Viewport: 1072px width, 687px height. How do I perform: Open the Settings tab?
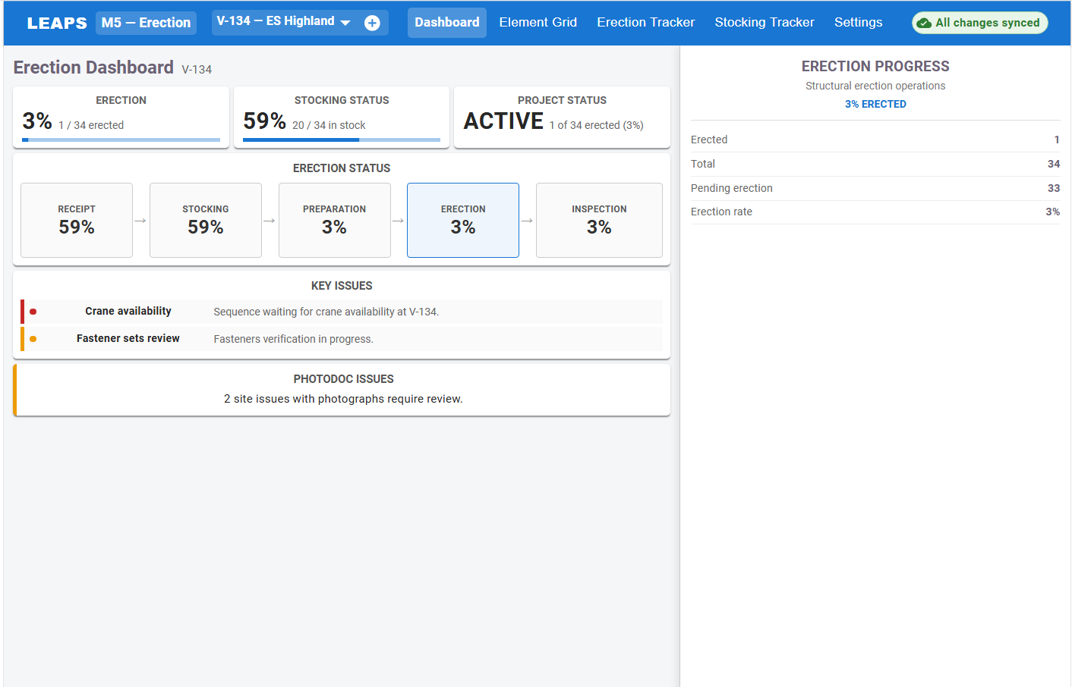click(859, 23)
